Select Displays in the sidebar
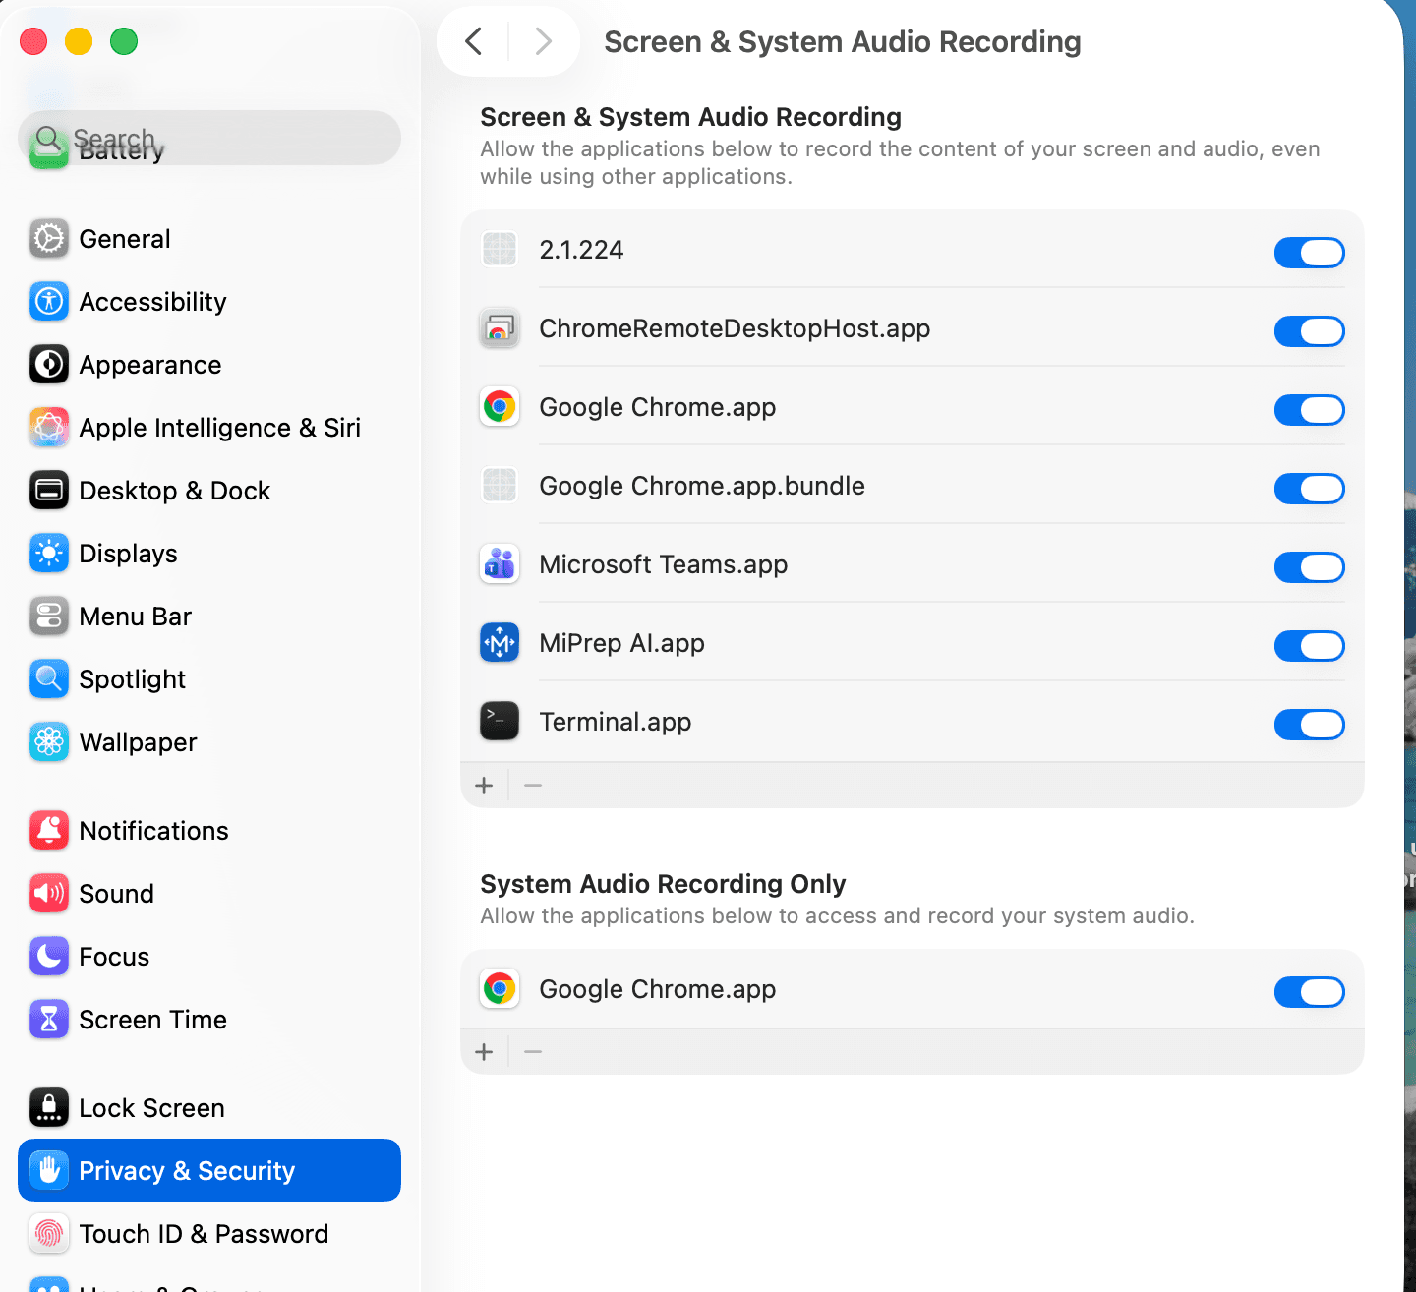Image resolution: width=1416 pixels, height=1292 pixels. click(209, 554)
